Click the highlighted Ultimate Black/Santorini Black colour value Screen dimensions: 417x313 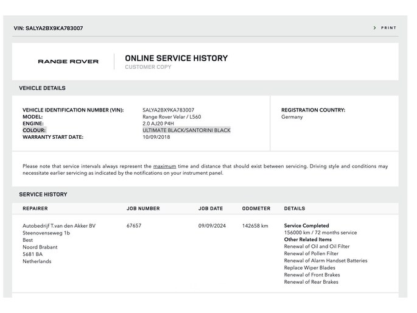[186, 130]
